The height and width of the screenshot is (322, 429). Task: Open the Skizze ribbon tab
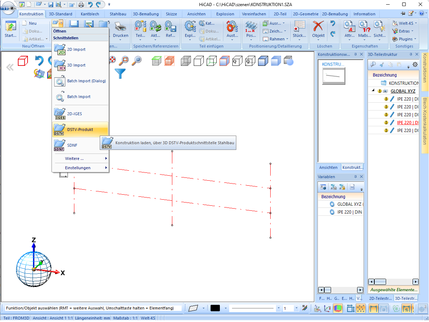tap(171, 14)
